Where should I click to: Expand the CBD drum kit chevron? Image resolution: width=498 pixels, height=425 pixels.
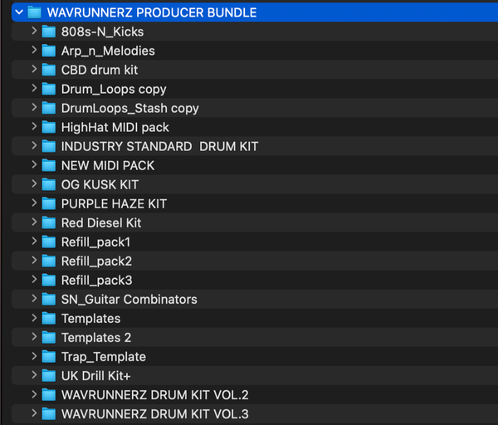pyautogui.click(x=34, y=70)
